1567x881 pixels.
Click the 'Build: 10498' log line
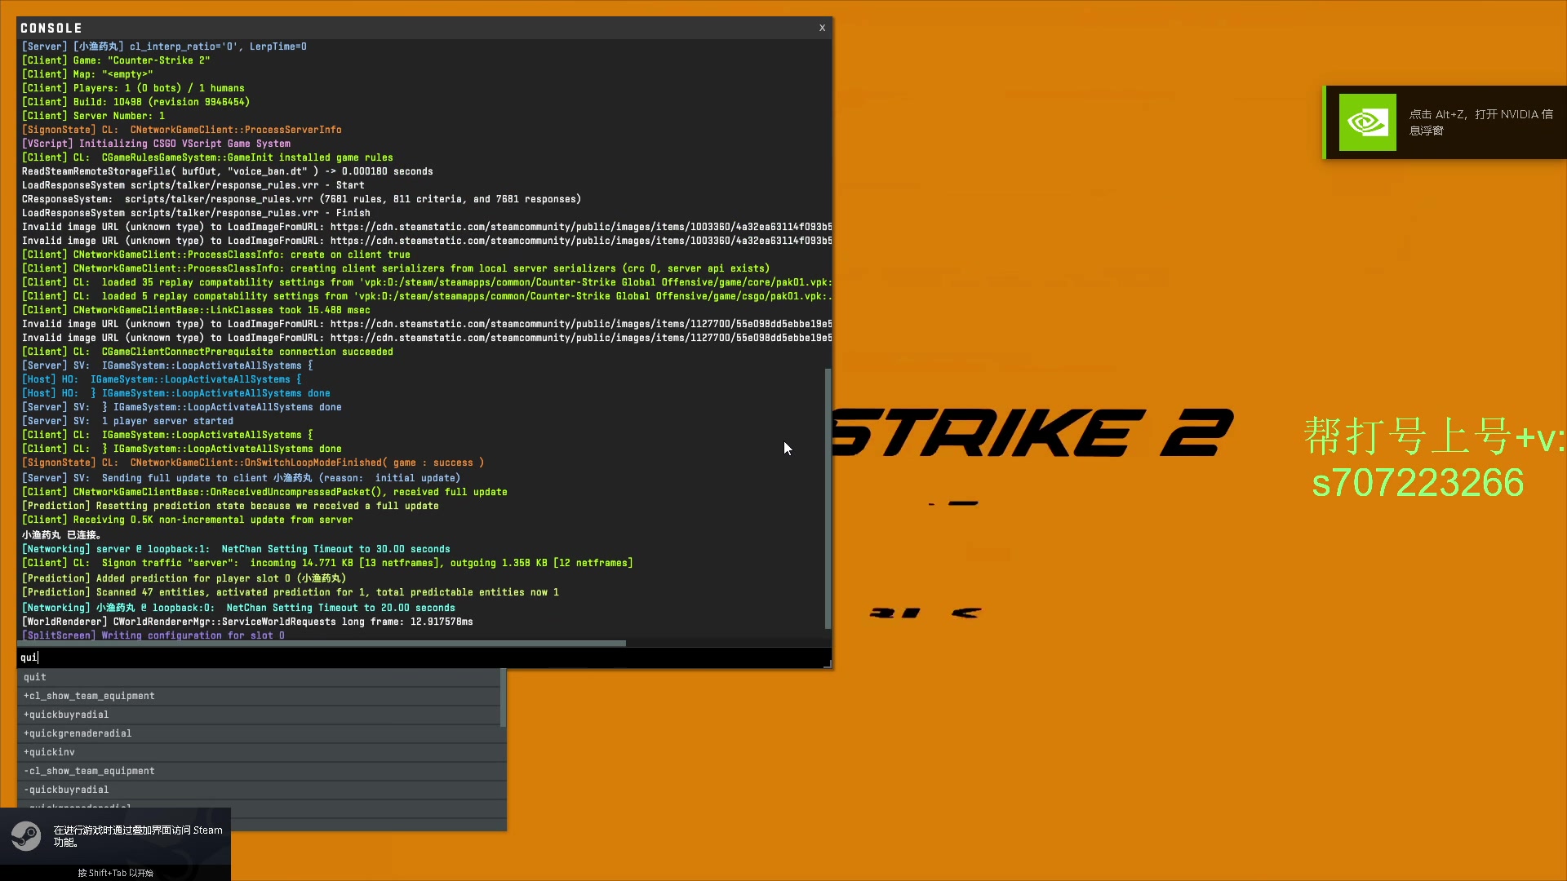coord(135,102)
